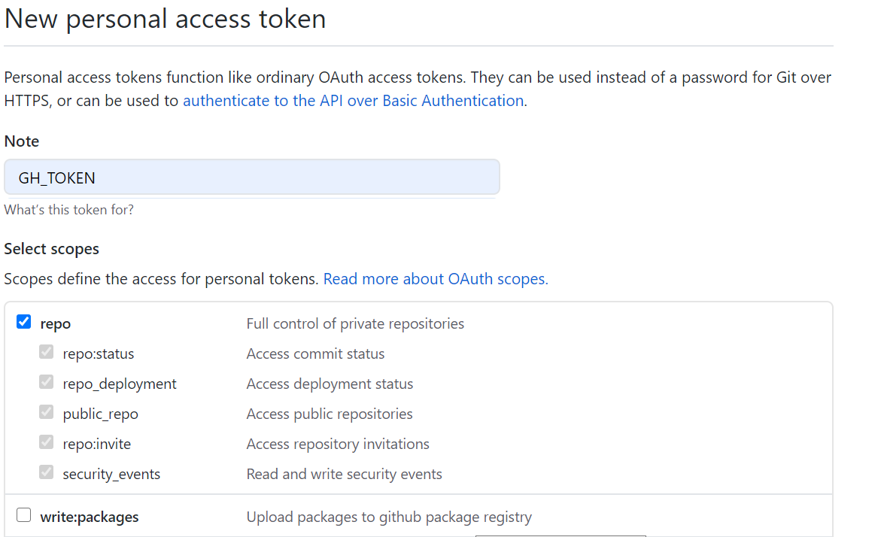Click the security_events label text
Viewport: 884px width, 537px height.
coord(111,474)
